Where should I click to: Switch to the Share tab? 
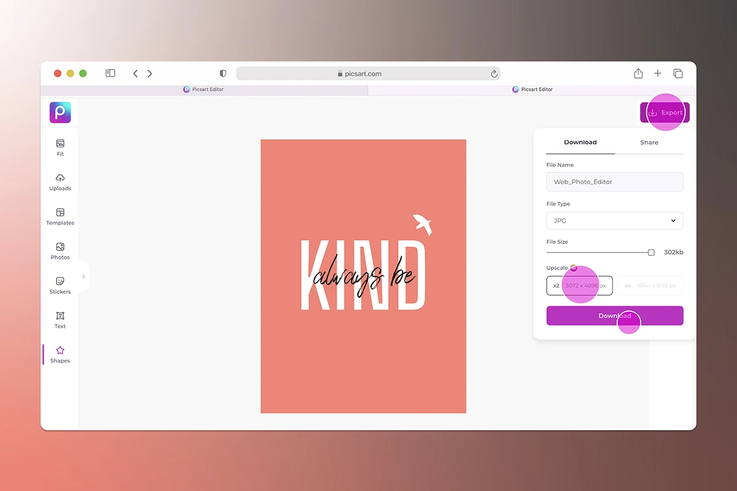tap(649, 142)
